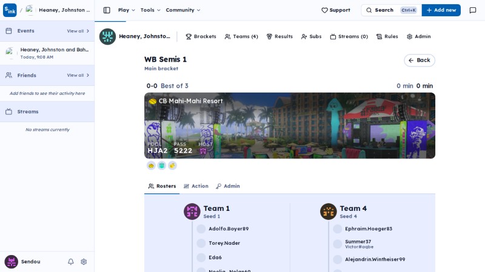Select the third map mode icon below banner
This screenshot has height=272, width=485.
(172, 166)
